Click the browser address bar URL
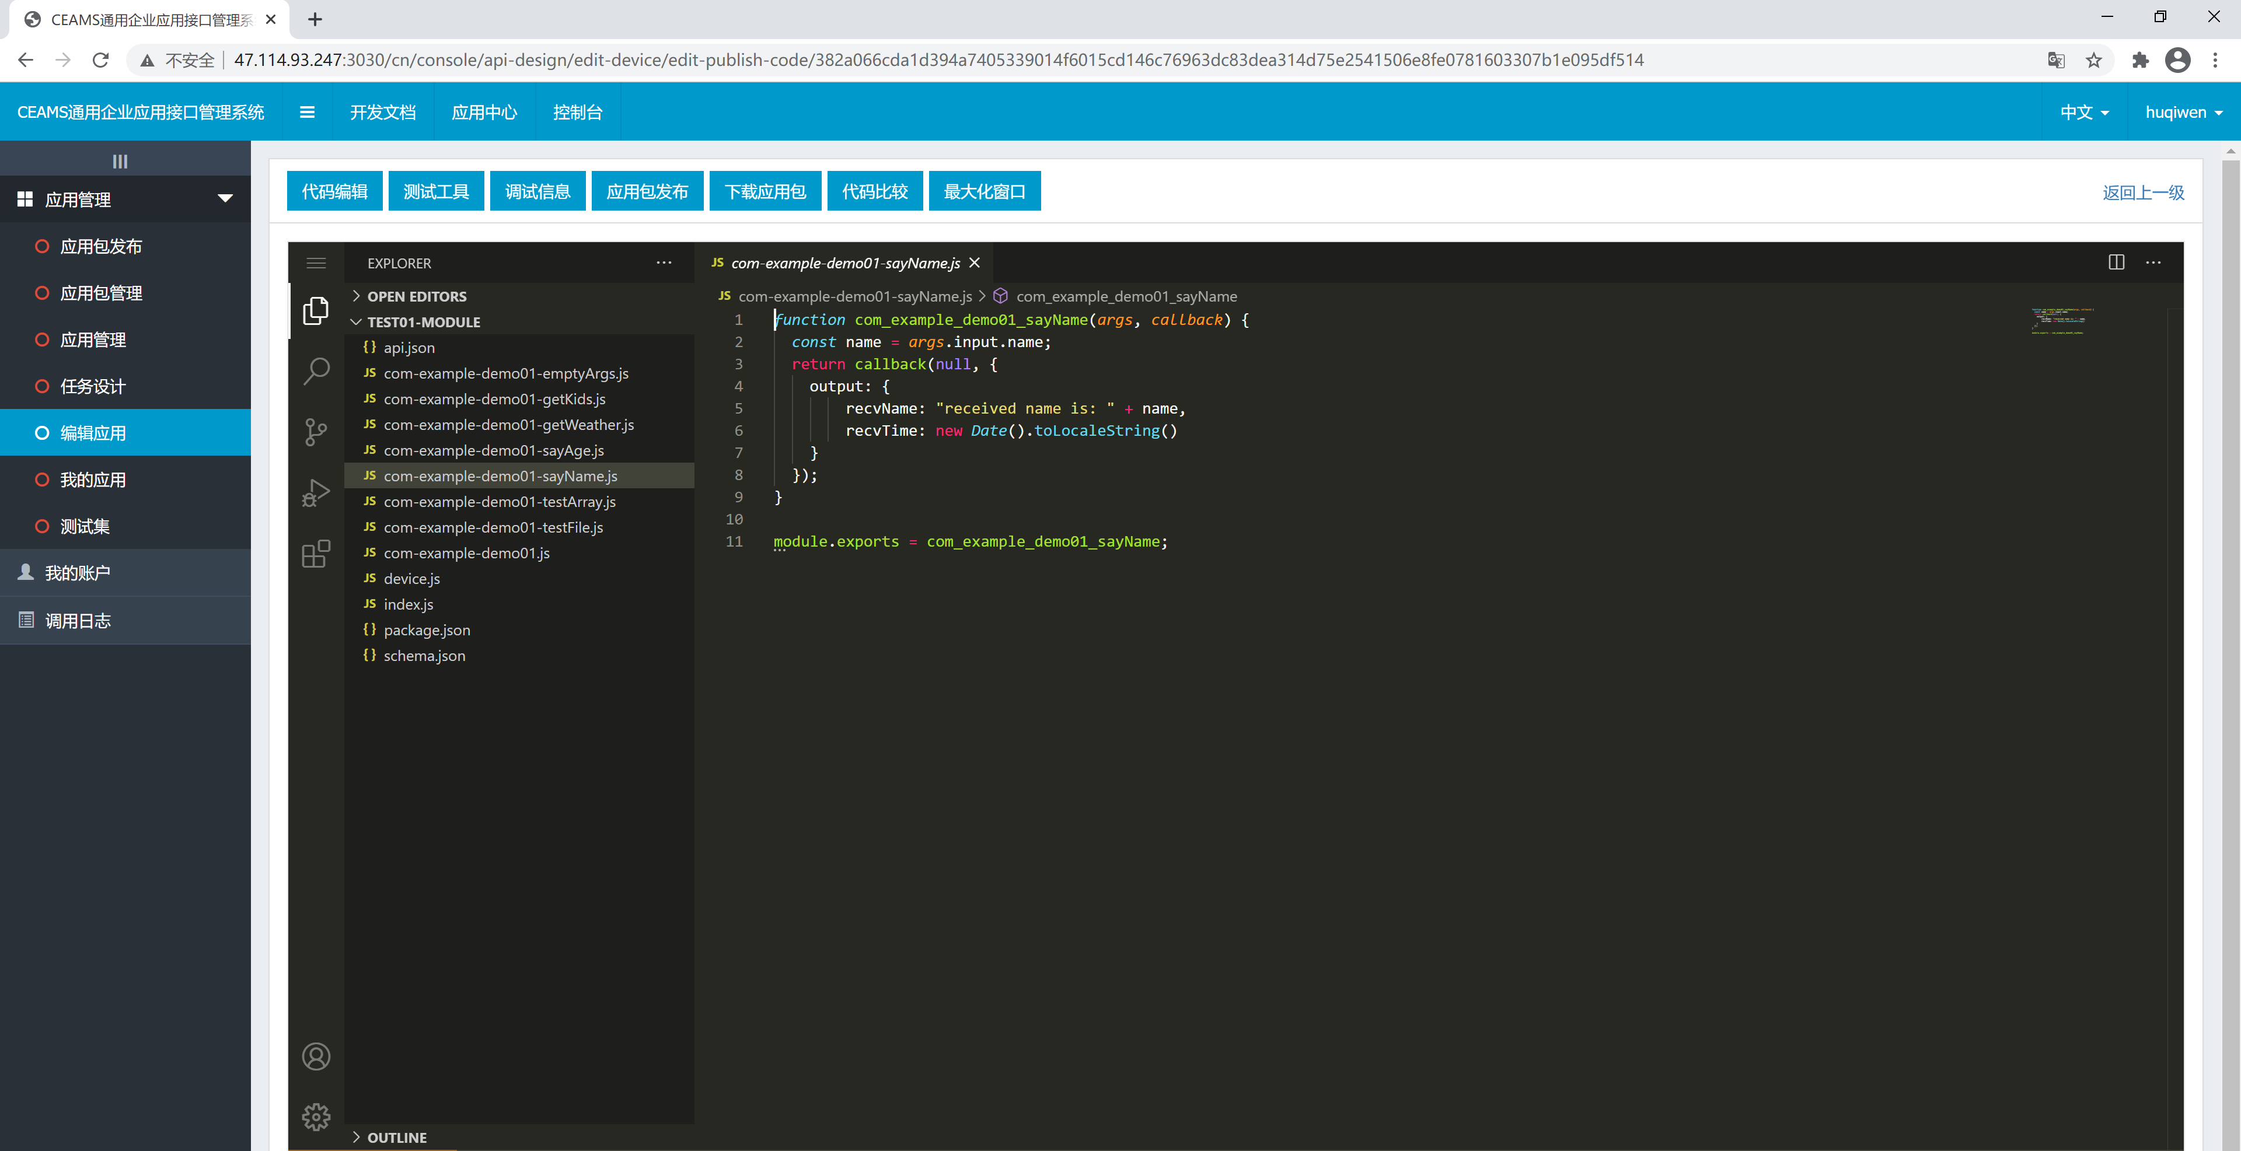This screenshot has width=2241, height=1151. (938, 60)
